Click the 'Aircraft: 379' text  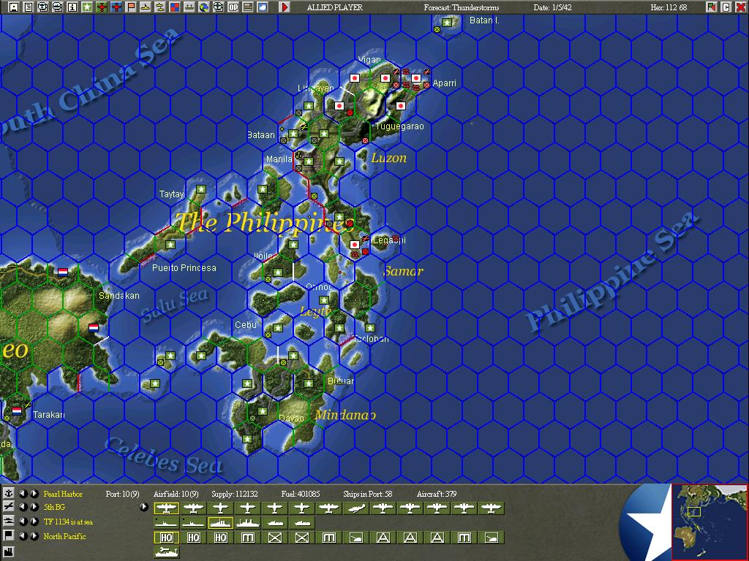436,494
